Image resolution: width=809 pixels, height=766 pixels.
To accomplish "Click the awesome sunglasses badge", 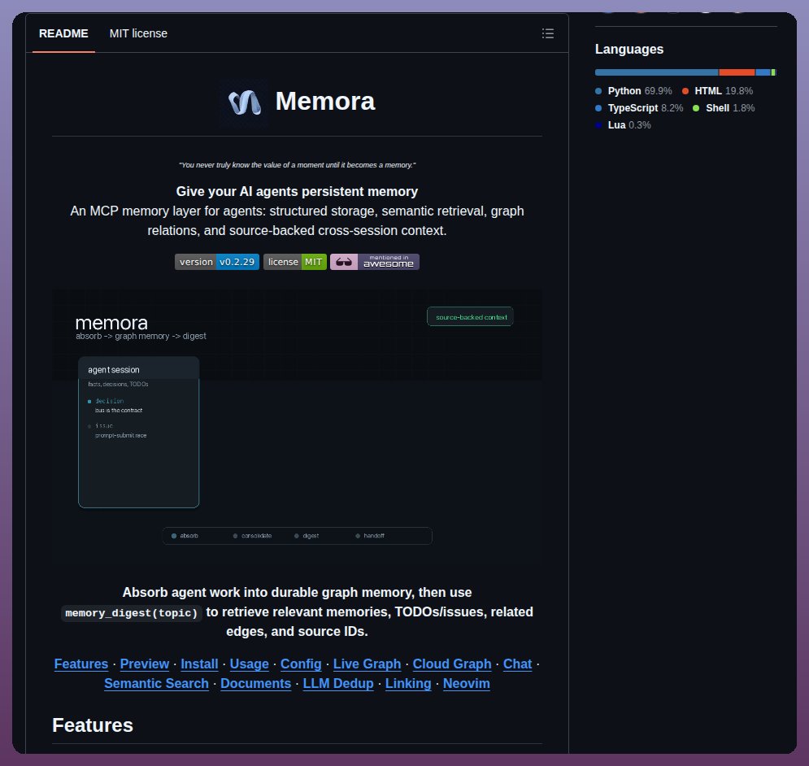I will 375,262.
